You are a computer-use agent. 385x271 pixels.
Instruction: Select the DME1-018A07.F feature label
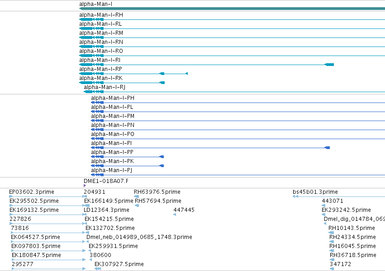pyautogui.click(x=106, y=181)
